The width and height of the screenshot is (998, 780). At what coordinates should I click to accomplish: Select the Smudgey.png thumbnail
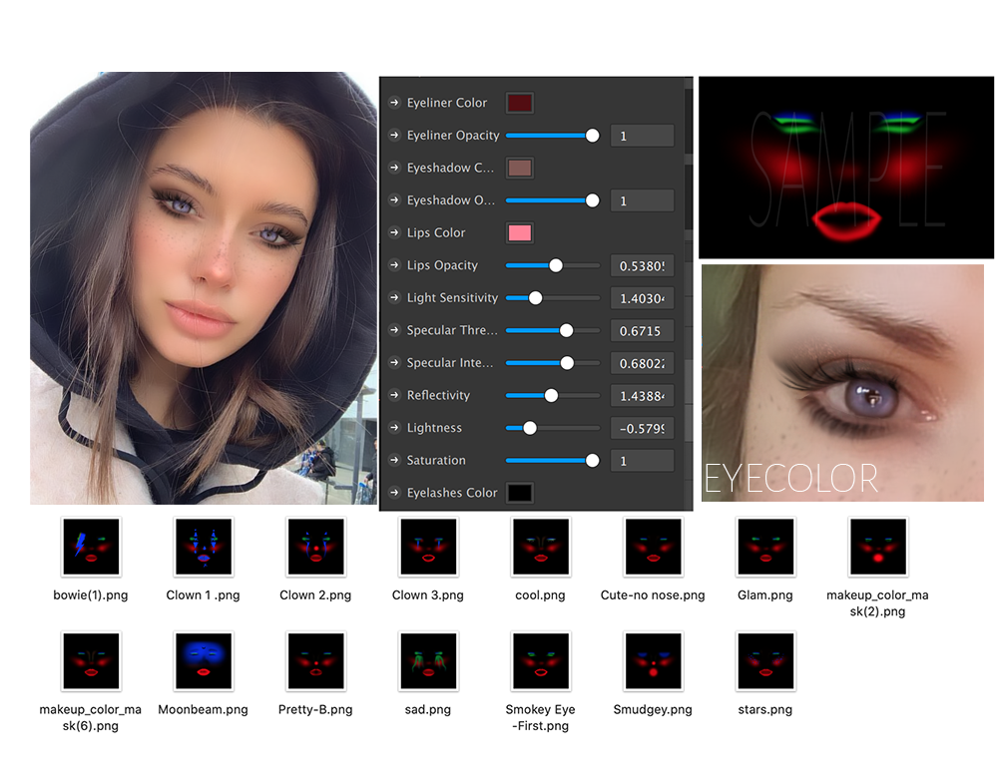[653, 661]
